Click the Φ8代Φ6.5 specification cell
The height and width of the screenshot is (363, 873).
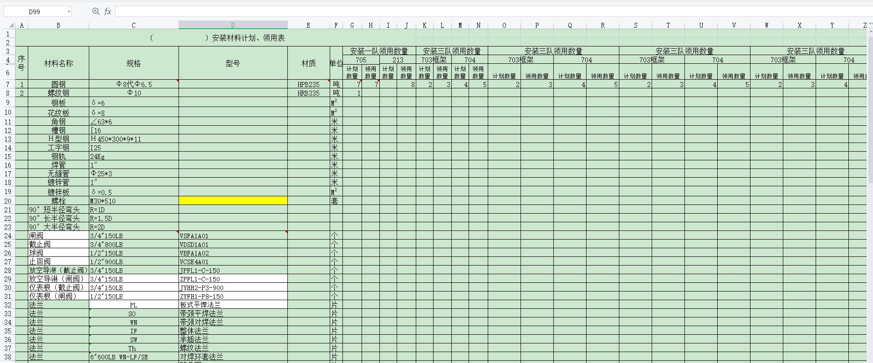134,84
